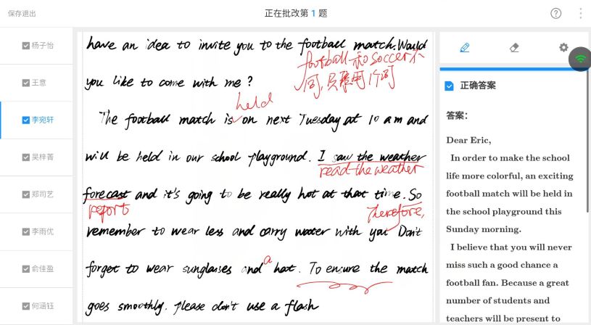Click the check icon next to 俞佳盈
The image size is (591, 325).
click(25, 269)
